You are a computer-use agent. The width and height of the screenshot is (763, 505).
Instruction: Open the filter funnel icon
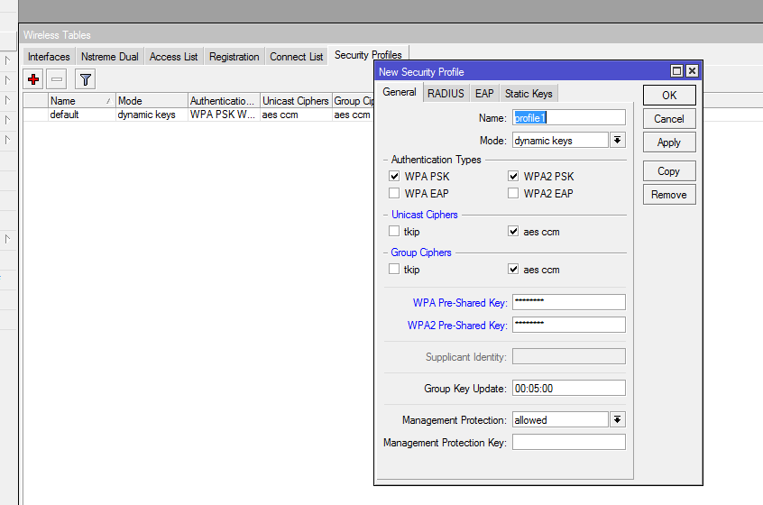pyautogui.click(x=86, y=79)
